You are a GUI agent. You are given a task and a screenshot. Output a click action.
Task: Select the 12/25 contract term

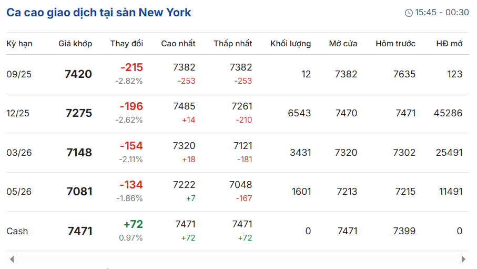pos(18,113)
